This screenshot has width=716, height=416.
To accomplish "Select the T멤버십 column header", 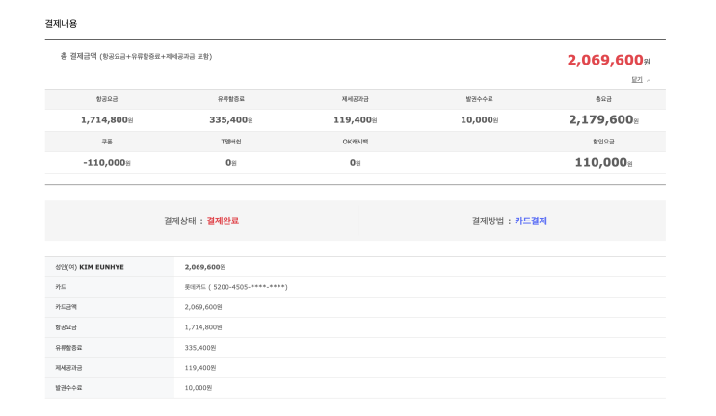I will pos(231,142).
